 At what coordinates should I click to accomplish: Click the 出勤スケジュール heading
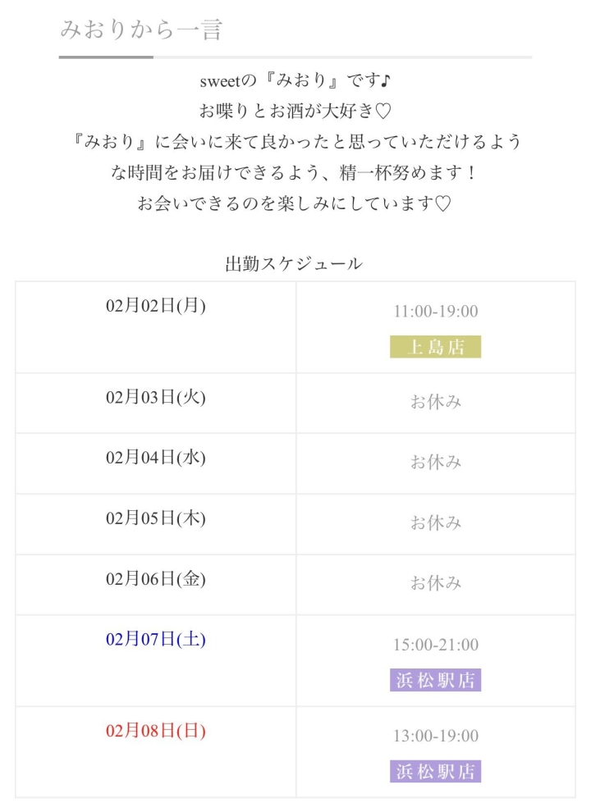[x=295, y=263]
